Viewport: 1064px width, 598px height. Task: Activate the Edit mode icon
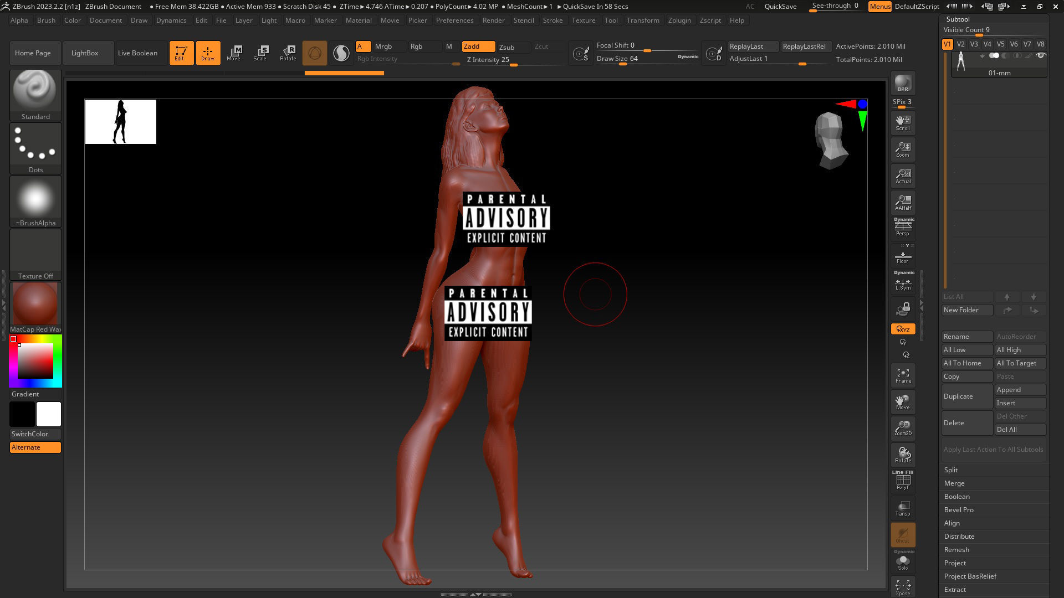(181, 53)
